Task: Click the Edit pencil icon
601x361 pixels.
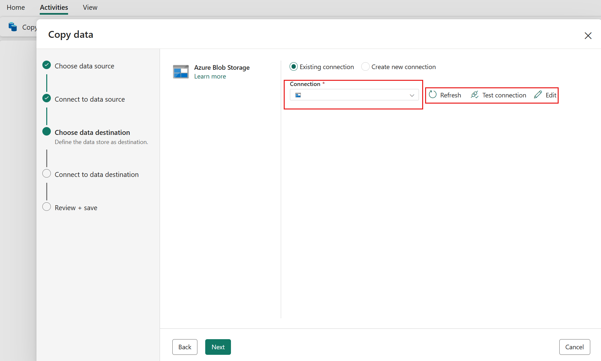Action: [x=538, y=95]
